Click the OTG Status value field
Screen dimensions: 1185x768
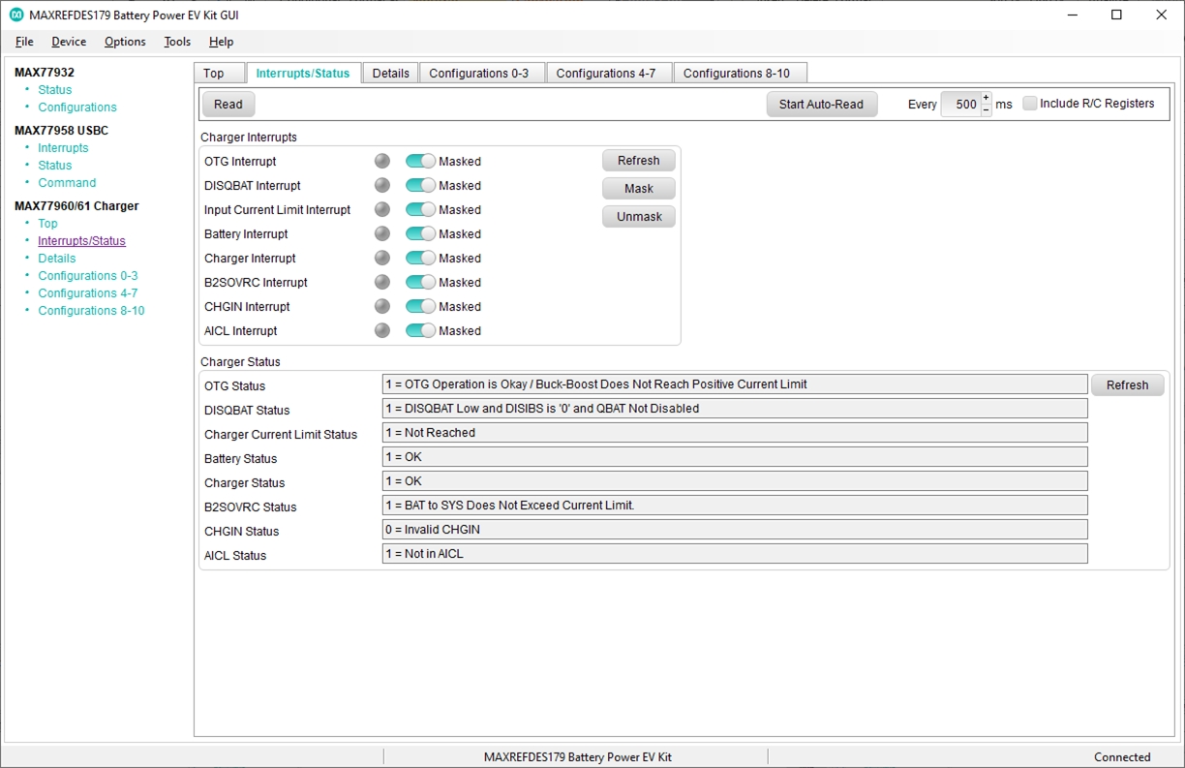[x=735, y=384]
